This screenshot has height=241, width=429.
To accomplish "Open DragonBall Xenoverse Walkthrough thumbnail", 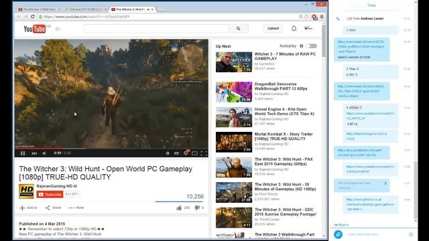I will click(x=234, y=92).
